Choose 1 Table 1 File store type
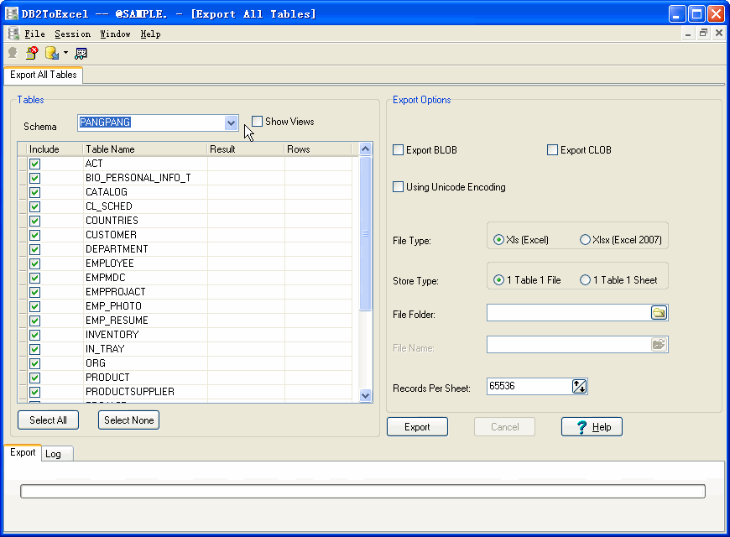 click(x=498, y=280)
